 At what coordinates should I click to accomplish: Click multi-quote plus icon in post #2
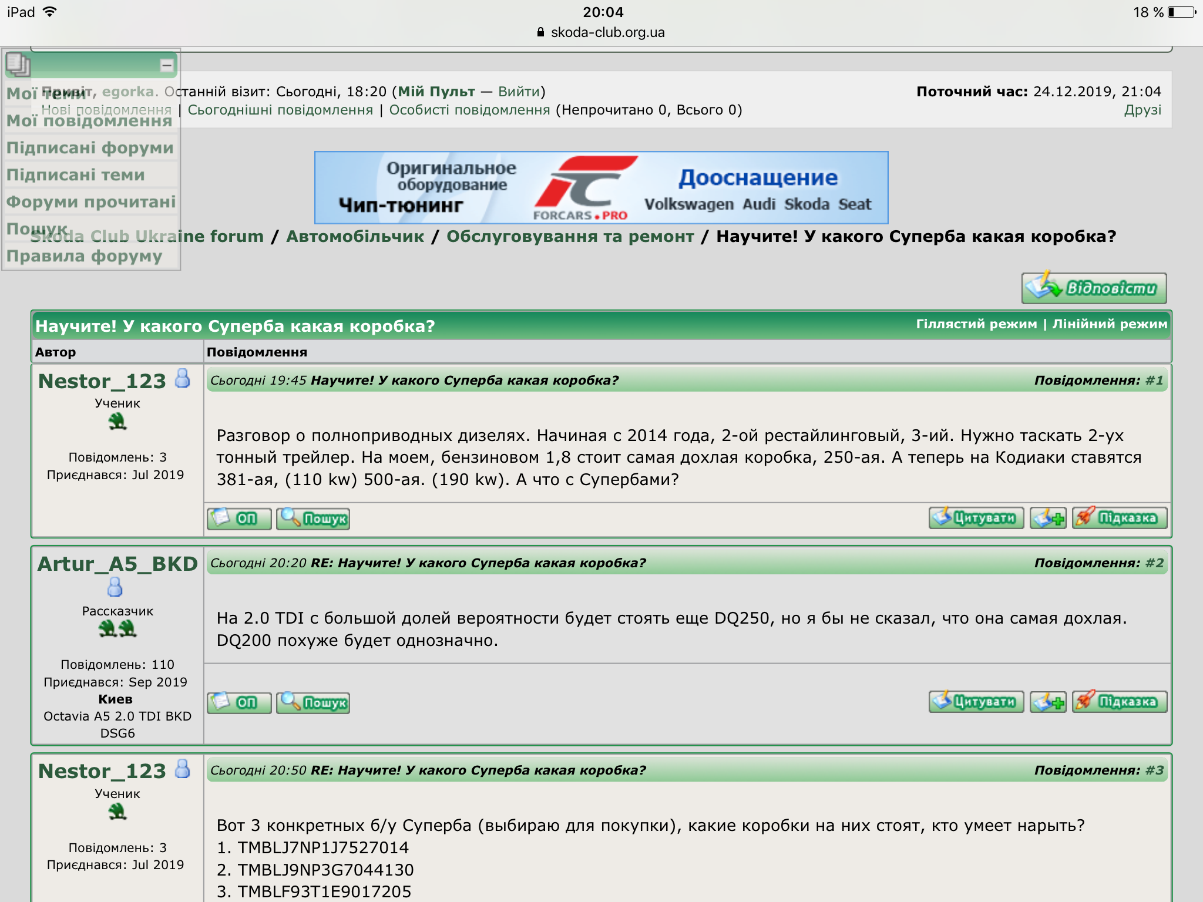pyautogui.click(x=1047, y=702)
